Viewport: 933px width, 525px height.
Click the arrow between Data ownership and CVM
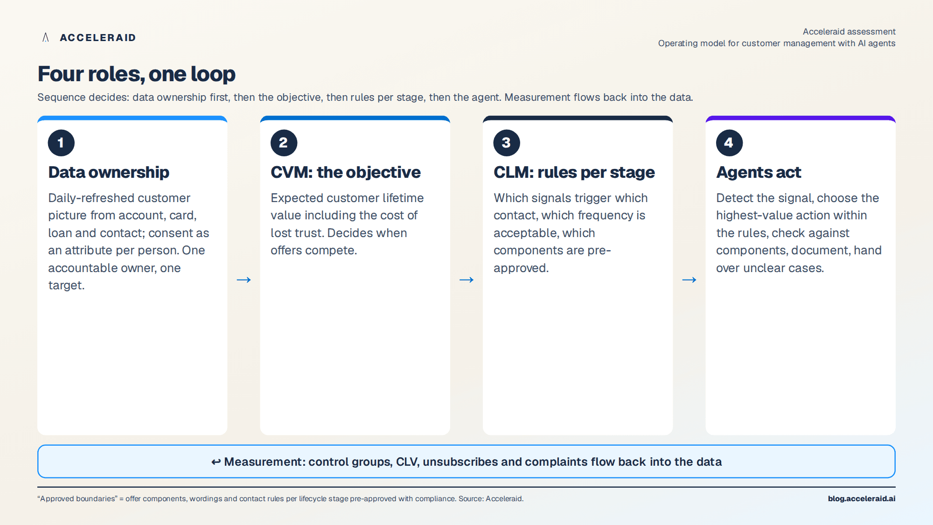coord(244,280)
